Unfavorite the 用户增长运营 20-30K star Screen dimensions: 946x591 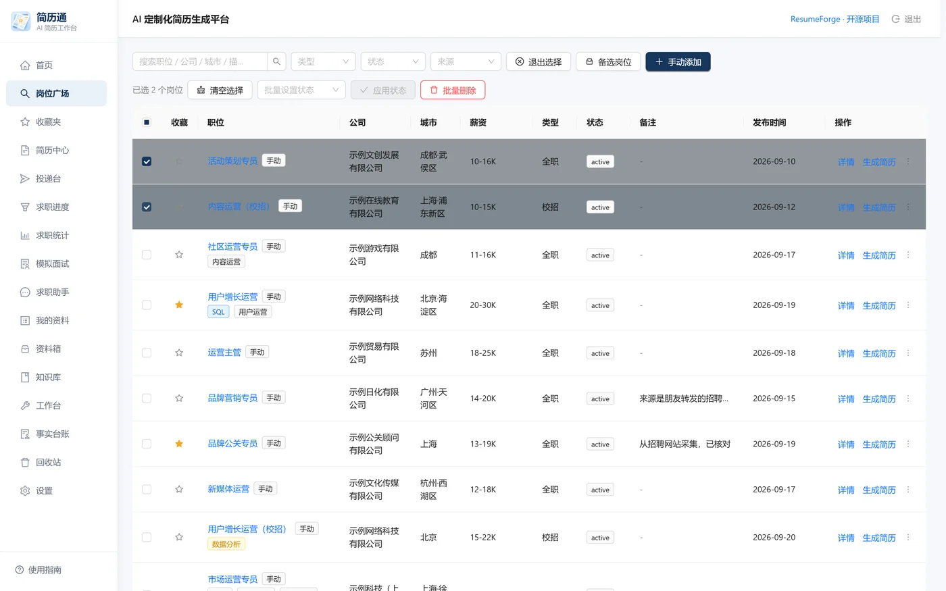(179, 305)
